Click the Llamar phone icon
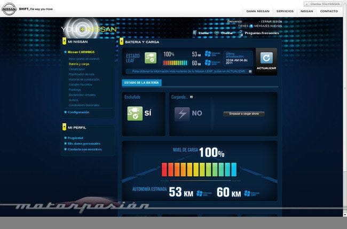 pyautogui.click(x=194, y=33)
